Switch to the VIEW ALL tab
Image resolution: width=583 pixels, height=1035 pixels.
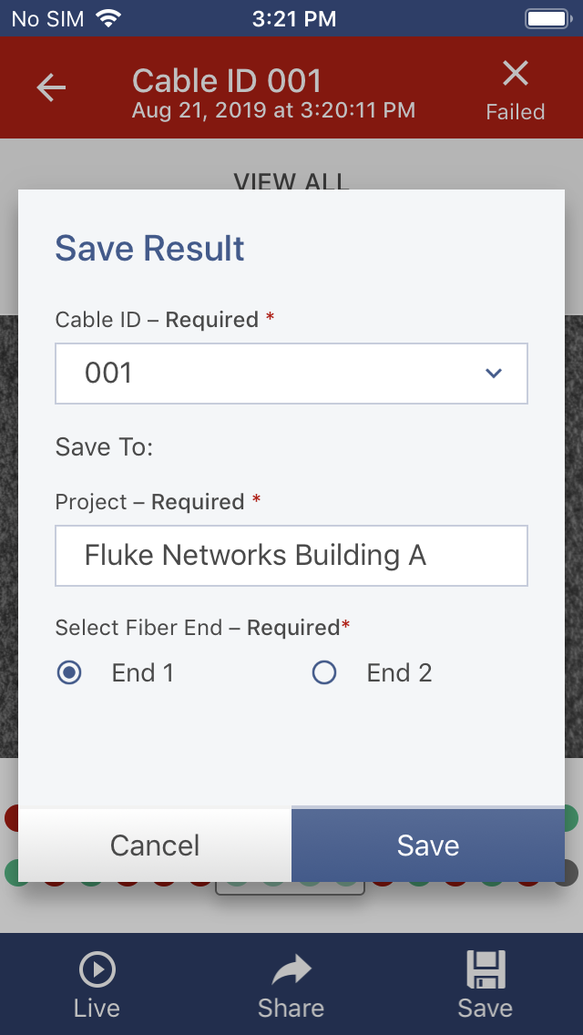(x=291, y=180)
